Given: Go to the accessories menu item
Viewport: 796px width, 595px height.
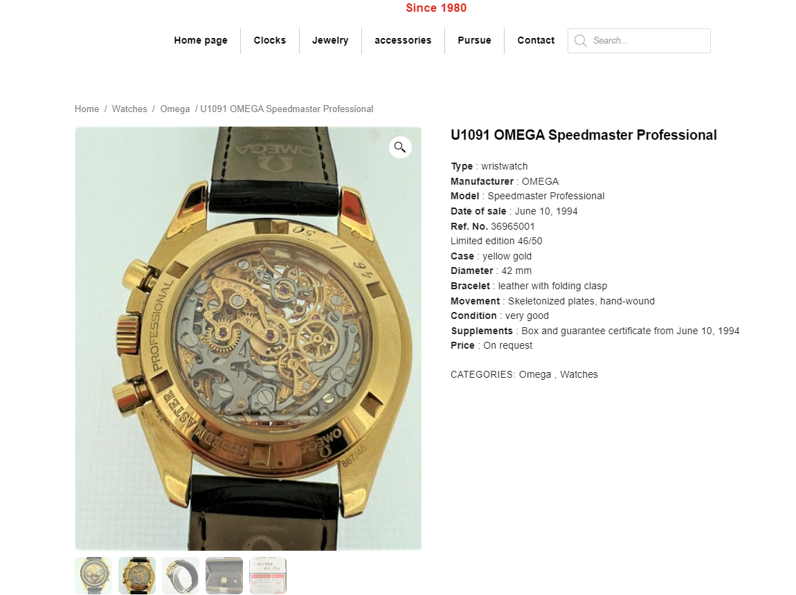Looking at the screenshot, I should (403, 41).
